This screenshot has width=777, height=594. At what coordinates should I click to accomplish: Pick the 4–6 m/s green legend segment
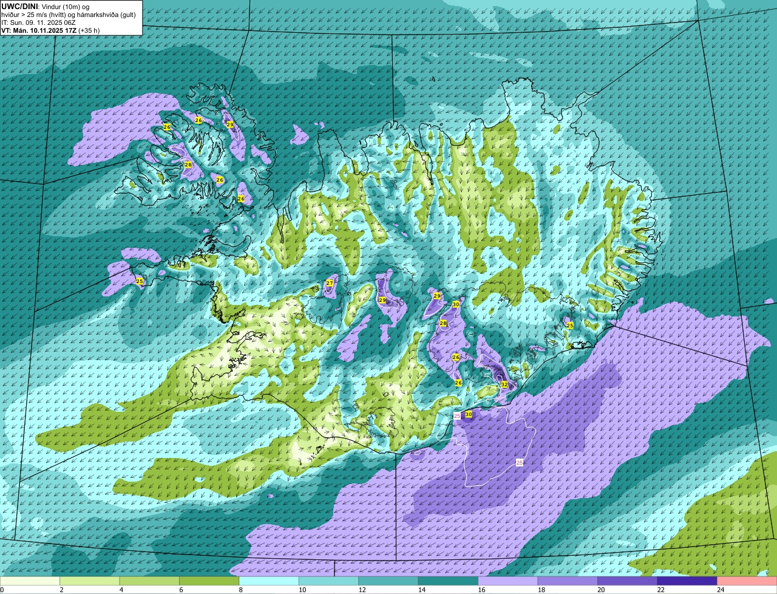click(x=149, y=581)
